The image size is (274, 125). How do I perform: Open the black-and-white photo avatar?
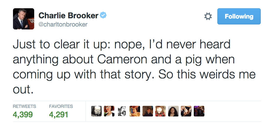(x=122, y=111)
